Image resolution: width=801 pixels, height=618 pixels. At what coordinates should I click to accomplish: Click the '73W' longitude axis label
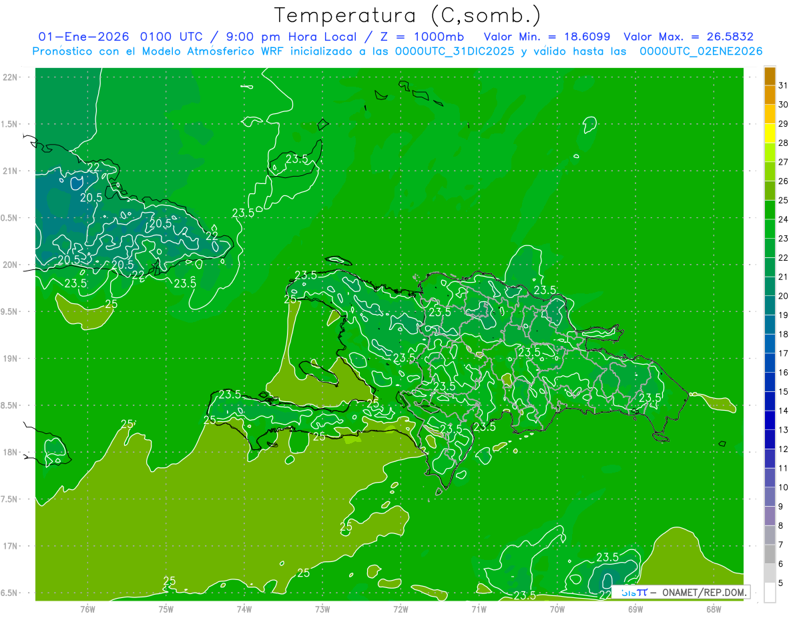click(322, 609)
